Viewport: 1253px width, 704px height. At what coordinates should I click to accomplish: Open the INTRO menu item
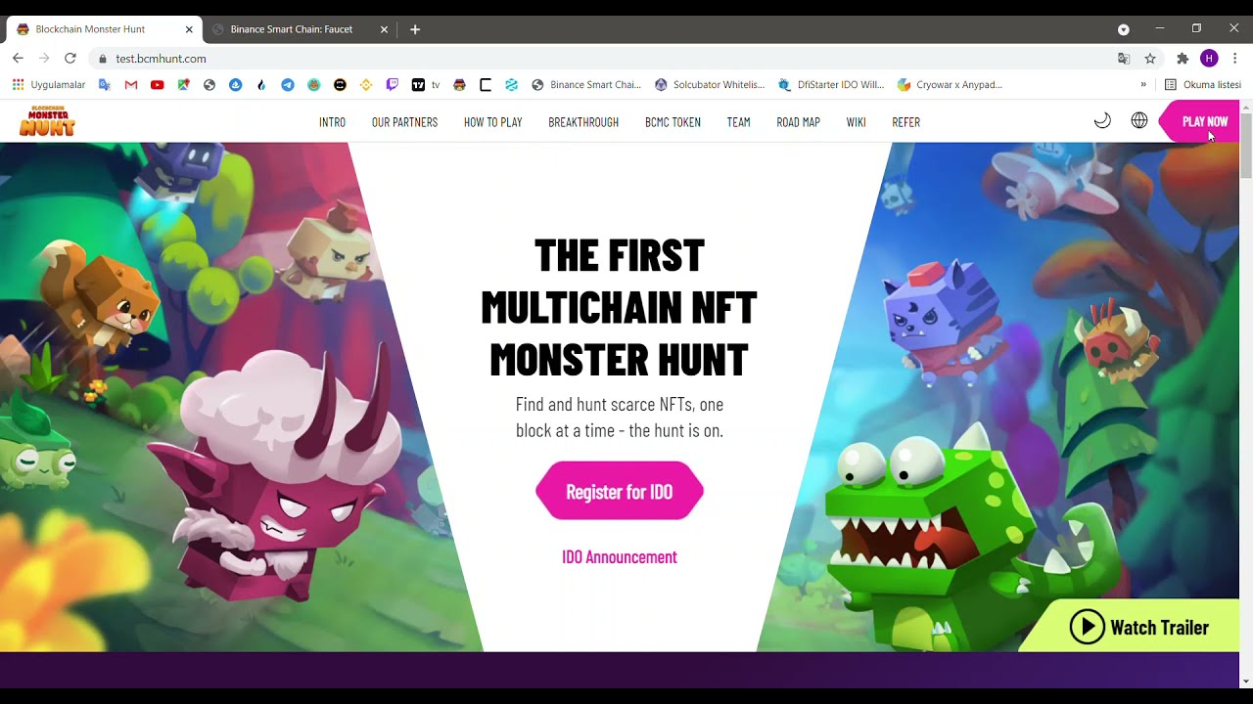click(332, 122)
